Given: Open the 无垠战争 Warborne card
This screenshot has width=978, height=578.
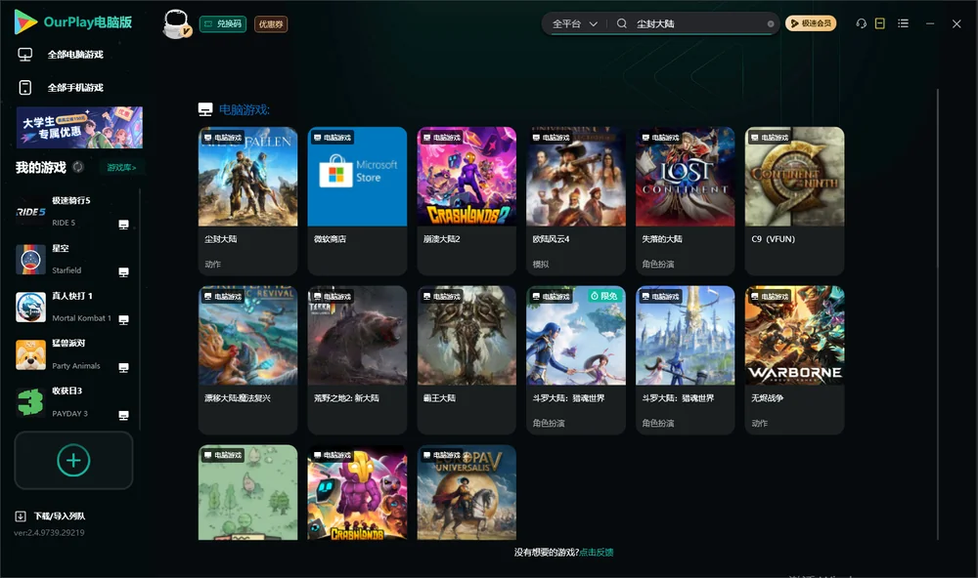Looking at the screenshot, I should coord(794,359).
